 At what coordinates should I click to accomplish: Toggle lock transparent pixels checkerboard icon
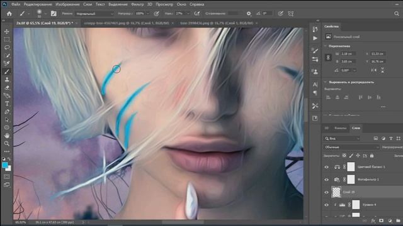point(344,156)
